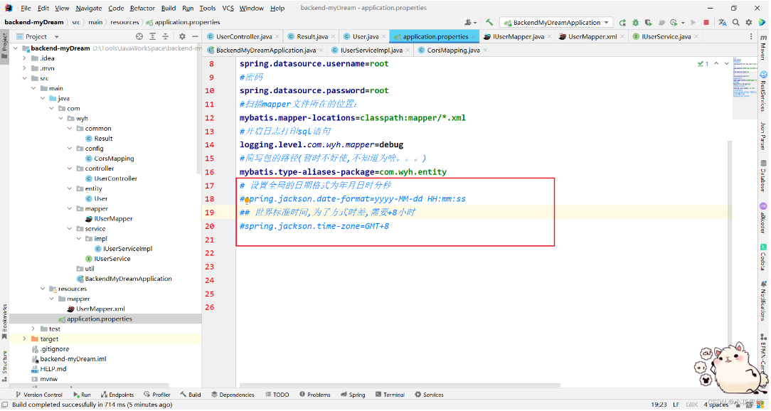Open the Notifications side panel
This screenshot has width=771, height=411.
click(763, 299)
